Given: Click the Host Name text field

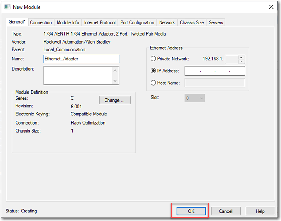Looking at the screenshot, I should click(215, 83).
